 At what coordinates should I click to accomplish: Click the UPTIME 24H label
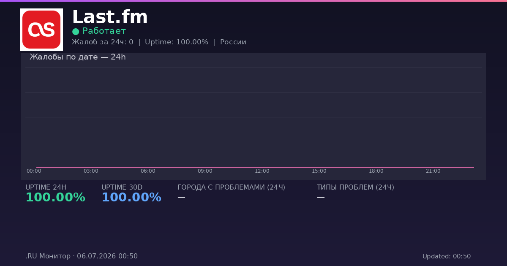(x=46, y=187)
